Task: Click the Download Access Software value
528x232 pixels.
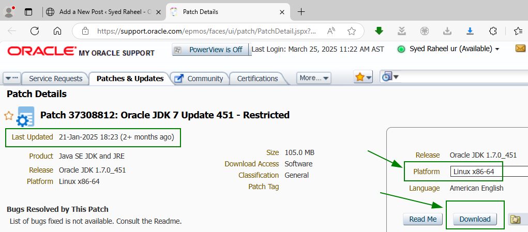Action: click(x=298, y=164)
